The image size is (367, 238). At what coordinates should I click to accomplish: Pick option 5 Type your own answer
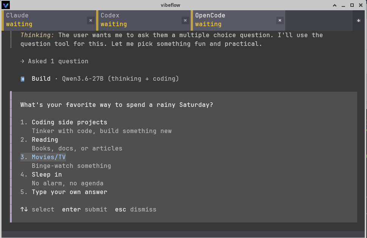pos(64,192)
